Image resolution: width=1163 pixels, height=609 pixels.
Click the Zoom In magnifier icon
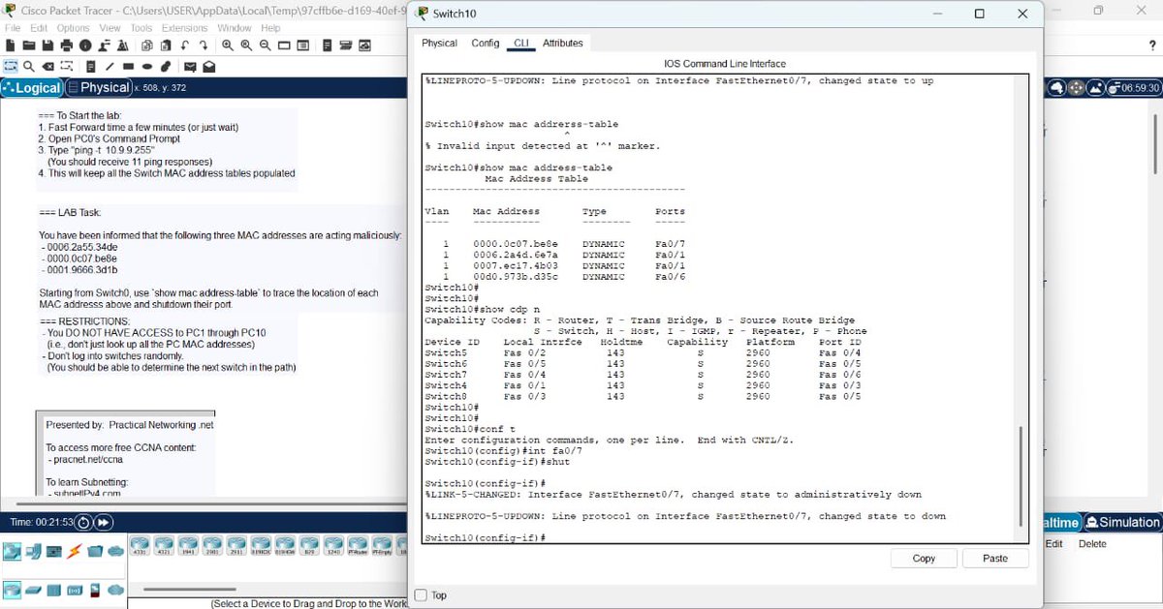(228, 46)
